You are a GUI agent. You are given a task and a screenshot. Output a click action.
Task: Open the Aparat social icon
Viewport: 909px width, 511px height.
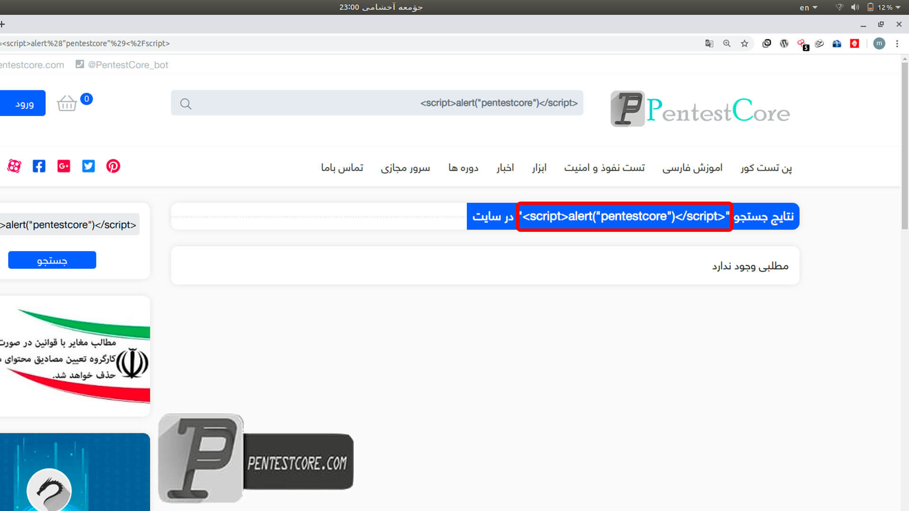pyautogui.click(x=14, y=166)
